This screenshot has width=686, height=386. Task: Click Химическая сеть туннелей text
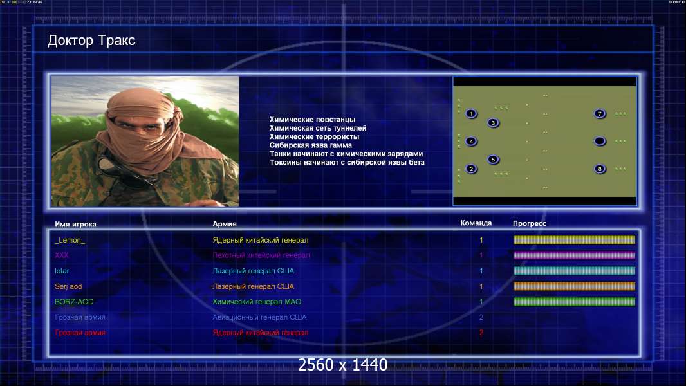(x=318, y=128)
